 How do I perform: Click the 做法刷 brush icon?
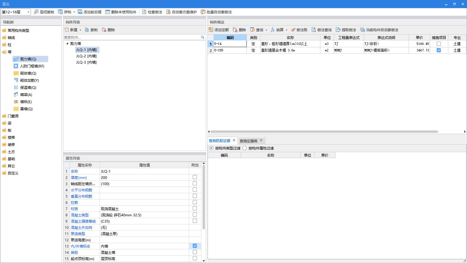coord(293,30)
